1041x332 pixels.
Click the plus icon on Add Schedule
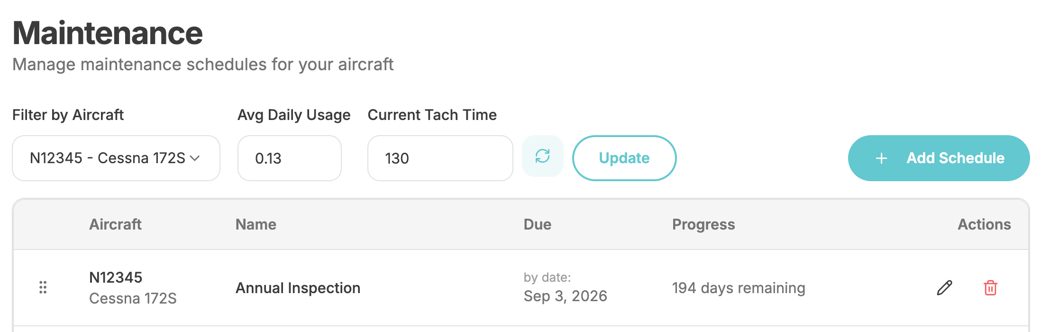coord(881,158)
